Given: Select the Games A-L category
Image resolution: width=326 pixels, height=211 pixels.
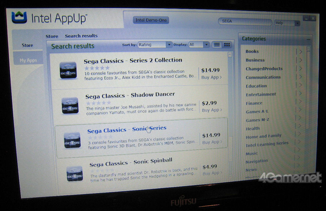Looking at the screenshot, I should [x=257, y=112].
